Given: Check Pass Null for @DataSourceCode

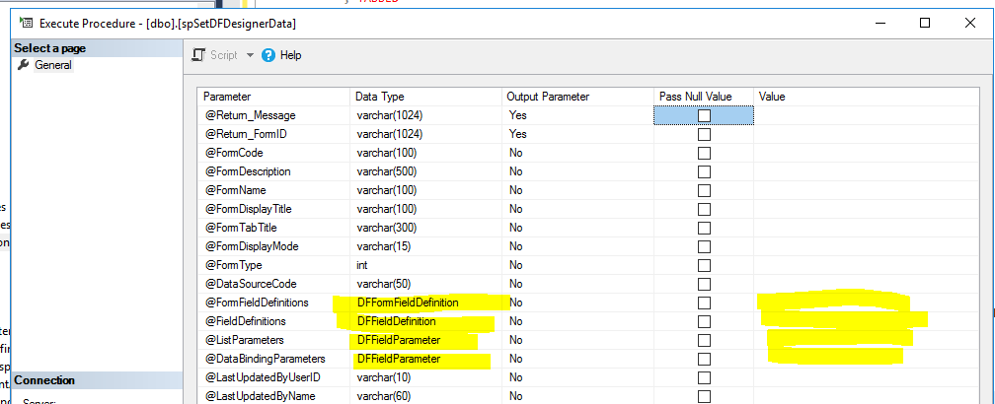Looking at the screenshot, I should (x=704, y=284).
